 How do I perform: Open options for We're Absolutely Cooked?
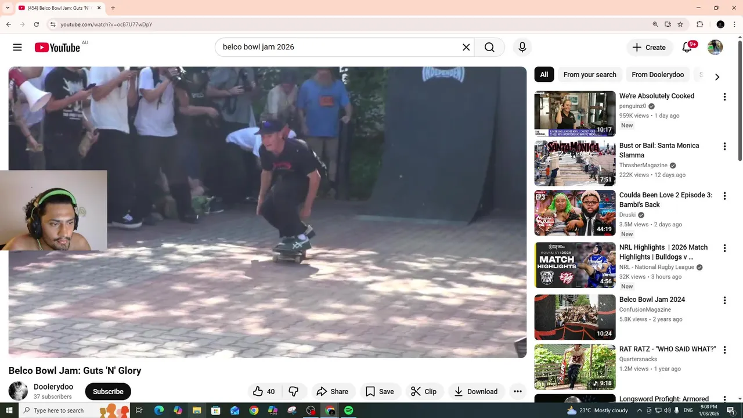pyautogui.click(x=724, y=97)
